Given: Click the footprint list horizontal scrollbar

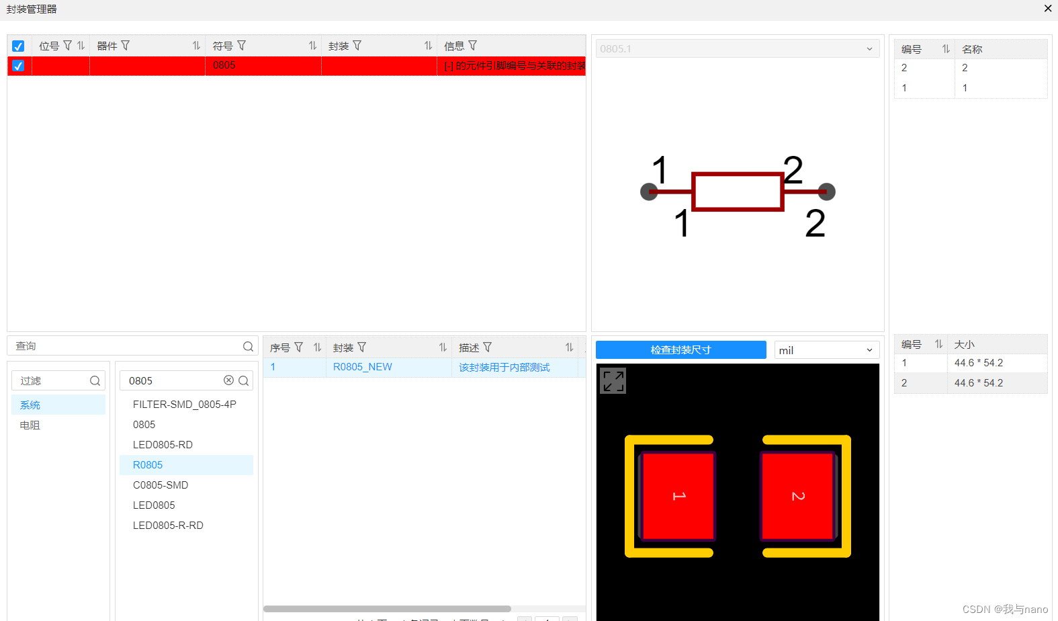Looking at the screenshot, I should tap(387, 609).
